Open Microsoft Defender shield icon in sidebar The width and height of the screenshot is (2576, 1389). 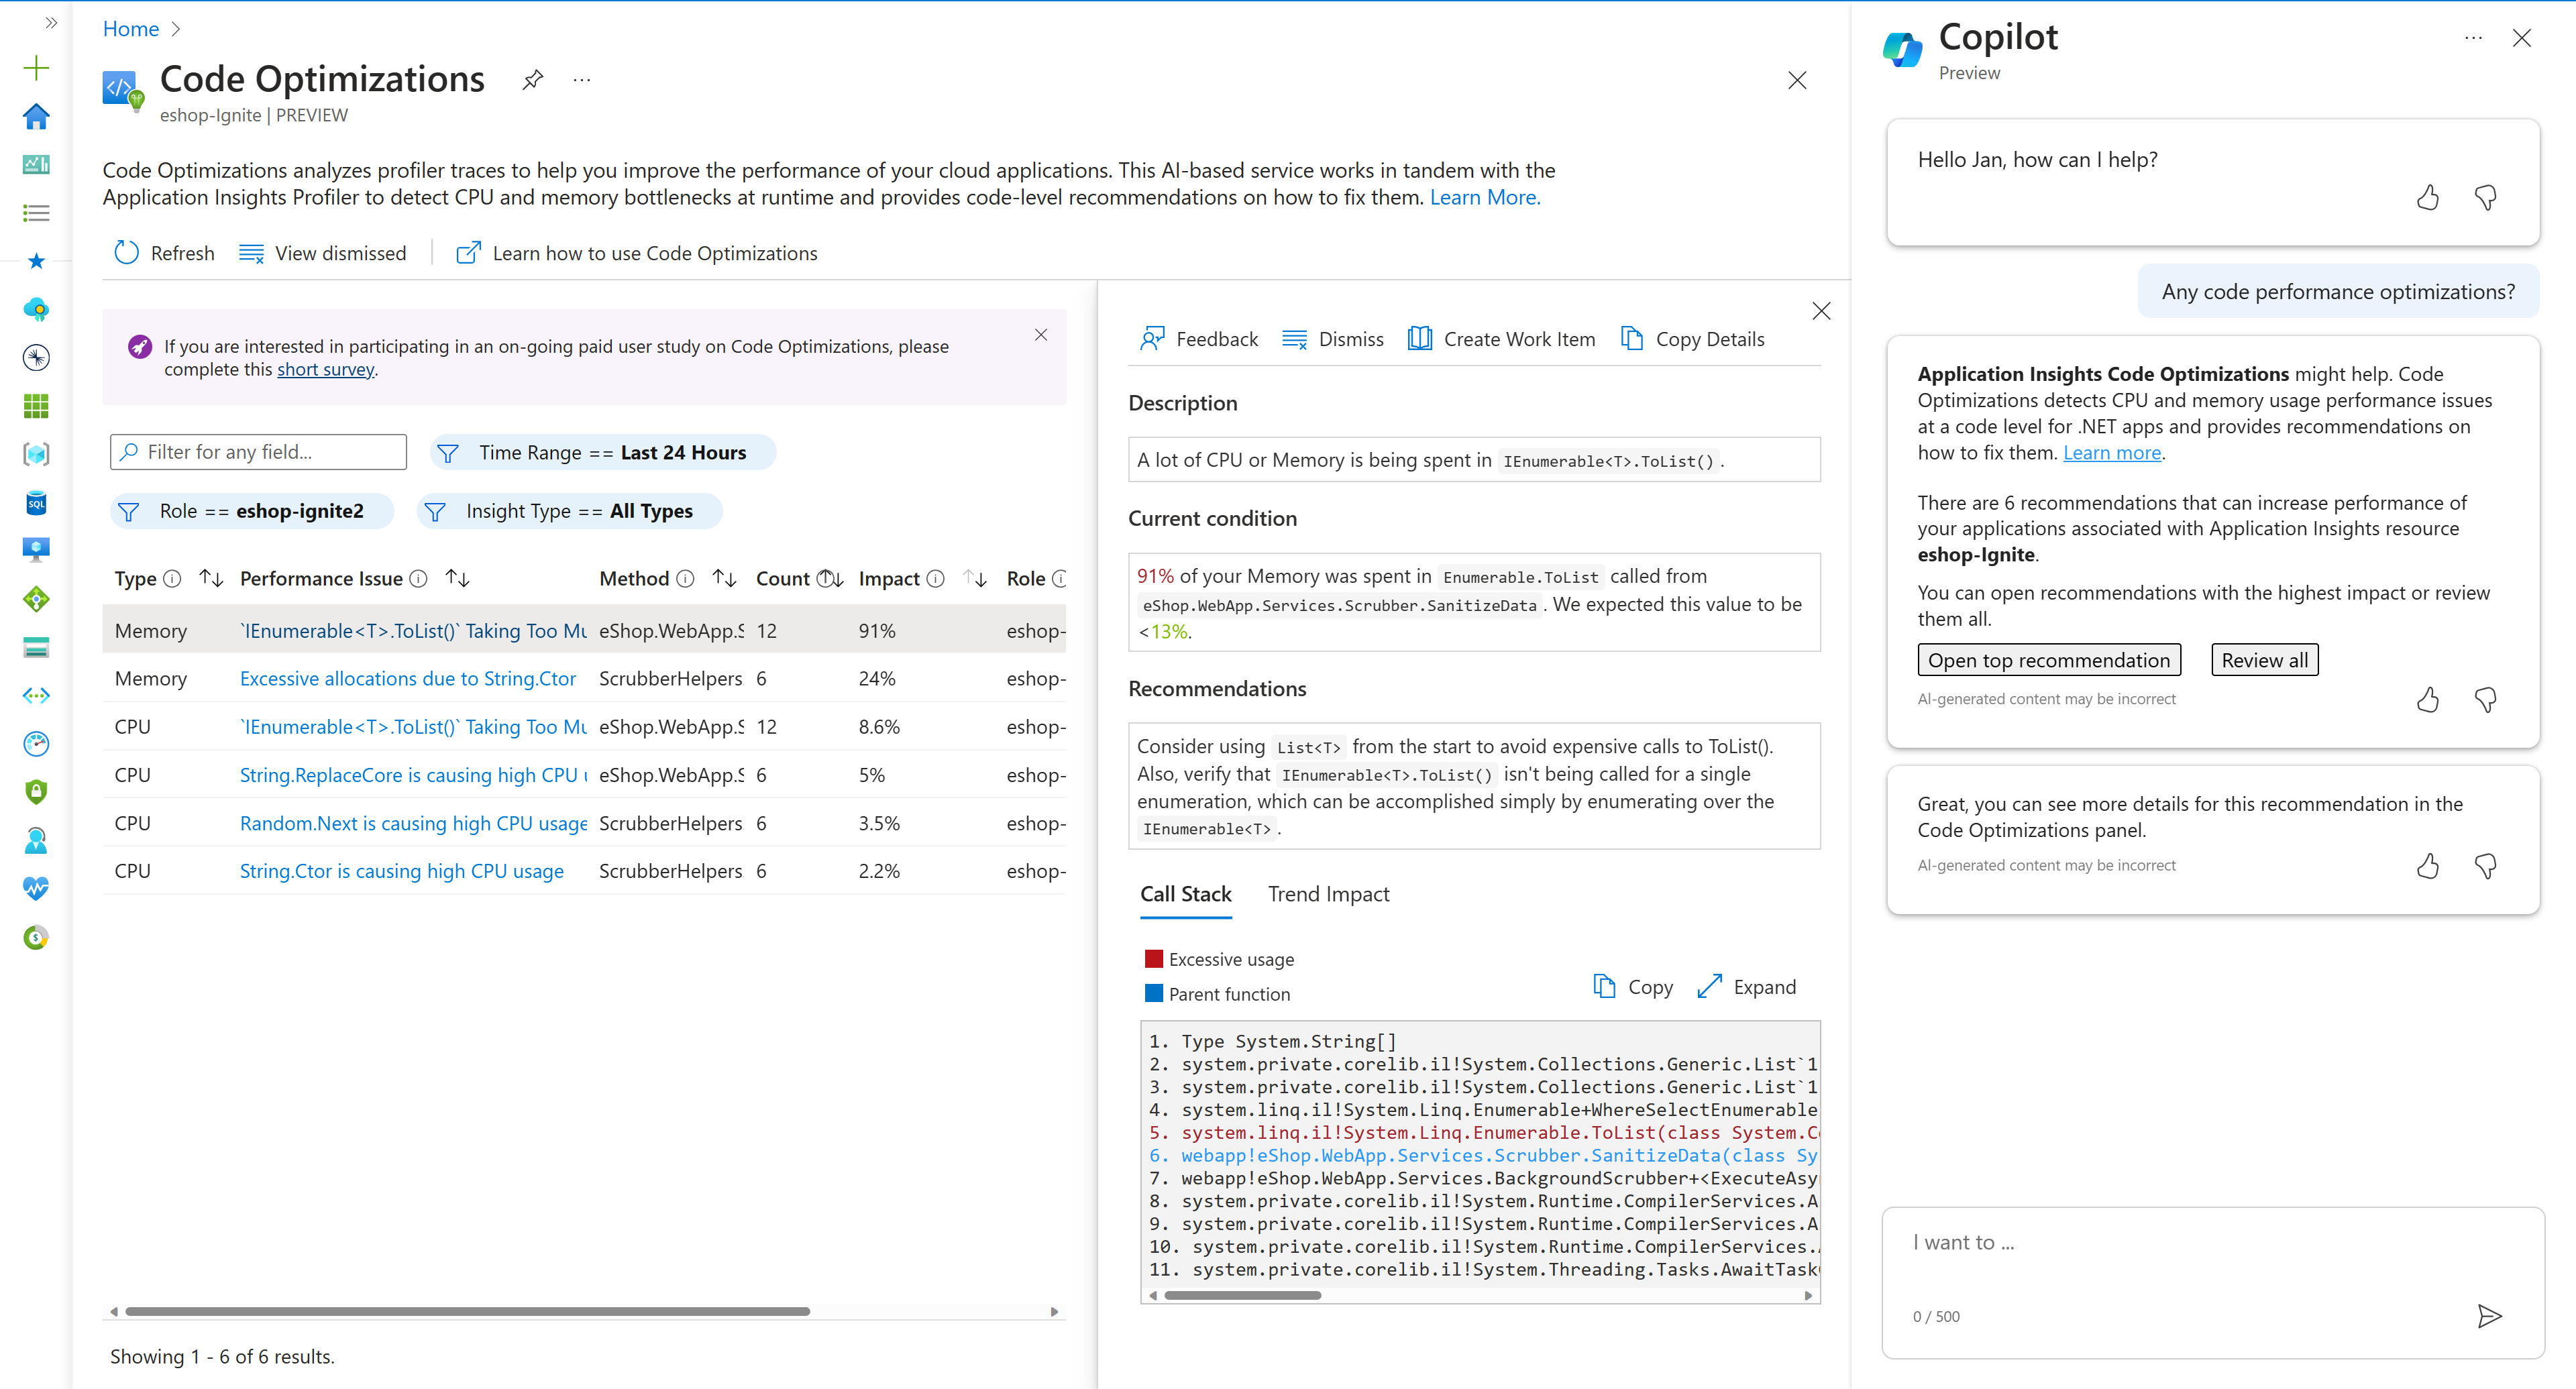click(36, 791)
